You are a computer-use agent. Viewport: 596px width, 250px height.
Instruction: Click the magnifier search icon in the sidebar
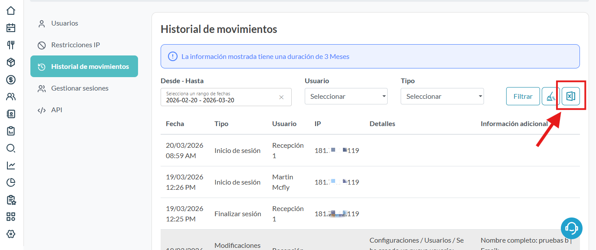click(x=11, y=148)
